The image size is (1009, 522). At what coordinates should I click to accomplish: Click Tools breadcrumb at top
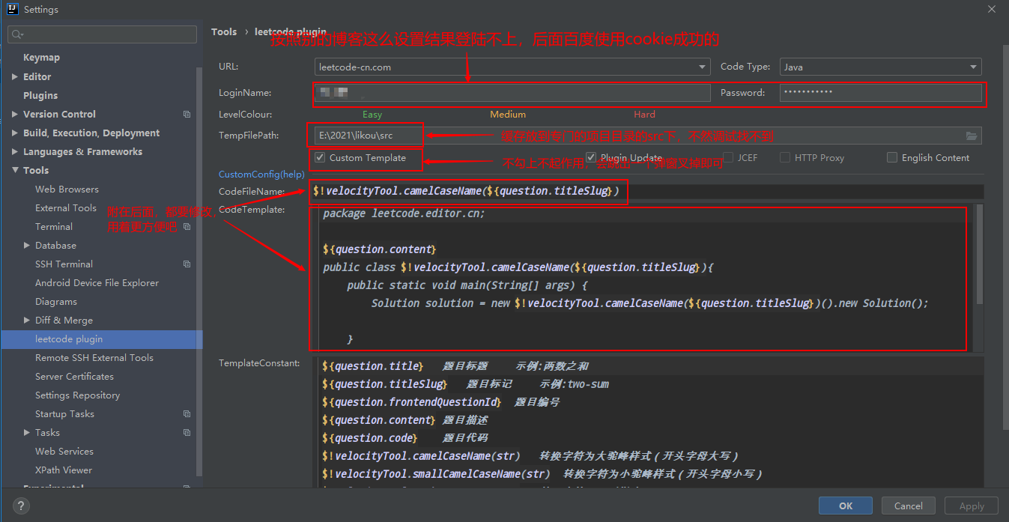pyautogui.click(x=224, y=31)
